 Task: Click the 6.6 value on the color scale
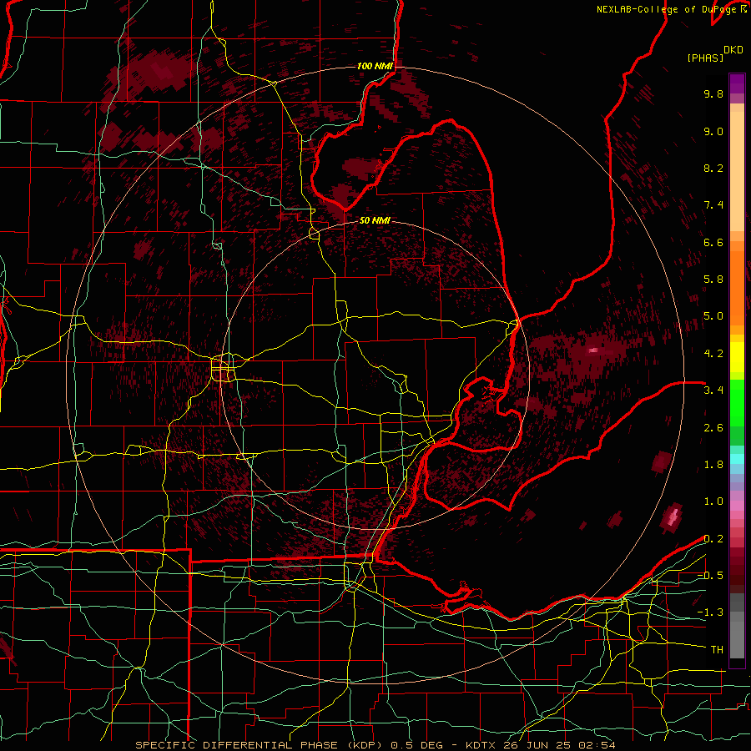point(713,242)
